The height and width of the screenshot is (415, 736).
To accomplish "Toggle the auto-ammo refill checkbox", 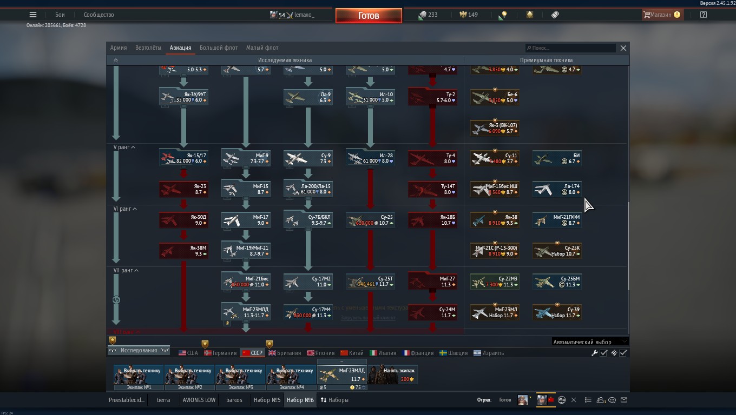I will (623, 353).
